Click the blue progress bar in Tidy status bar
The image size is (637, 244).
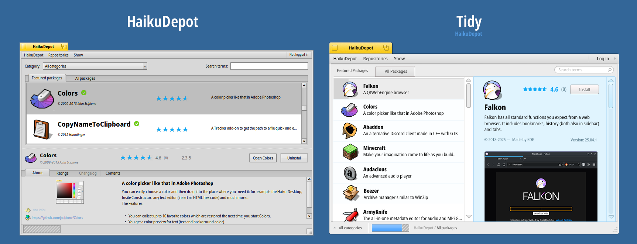(390, 228)
